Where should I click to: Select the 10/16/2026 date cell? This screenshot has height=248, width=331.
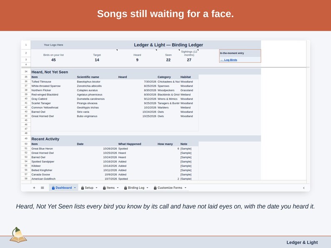[97, 161]
